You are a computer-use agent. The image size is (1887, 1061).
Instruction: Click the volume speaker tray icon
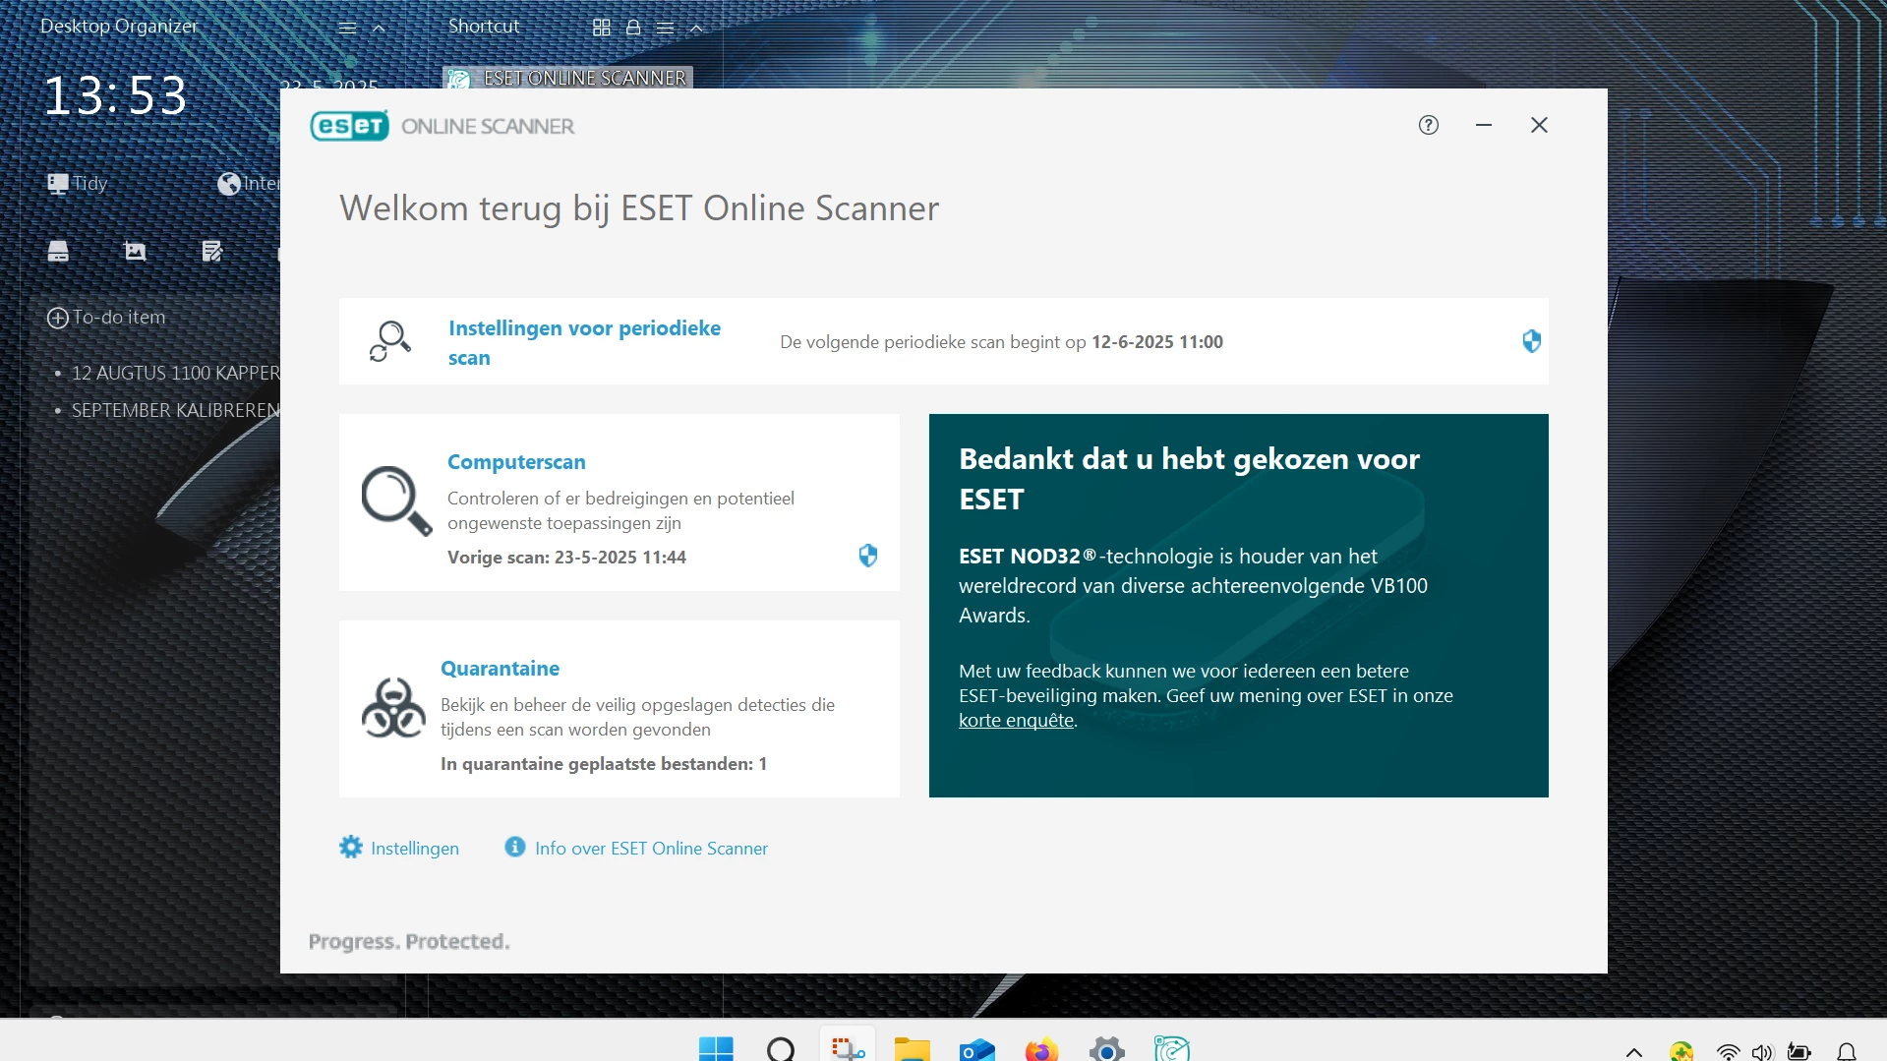[x=1762, y=1052]
